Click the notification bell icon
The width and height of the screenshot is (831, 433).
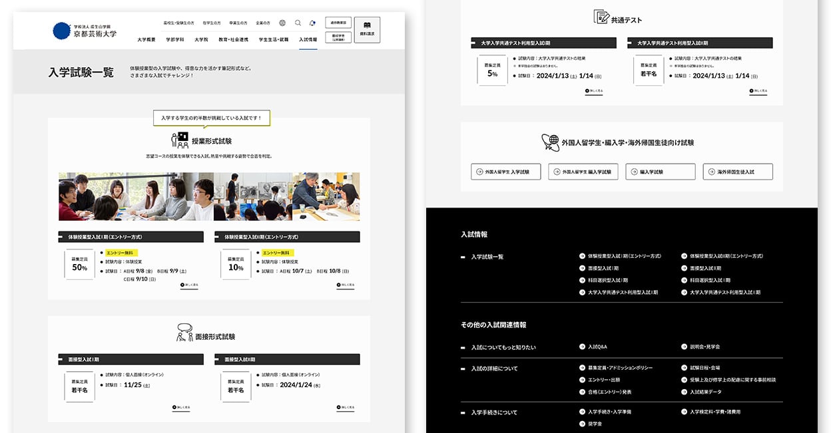tap(312, 23)
